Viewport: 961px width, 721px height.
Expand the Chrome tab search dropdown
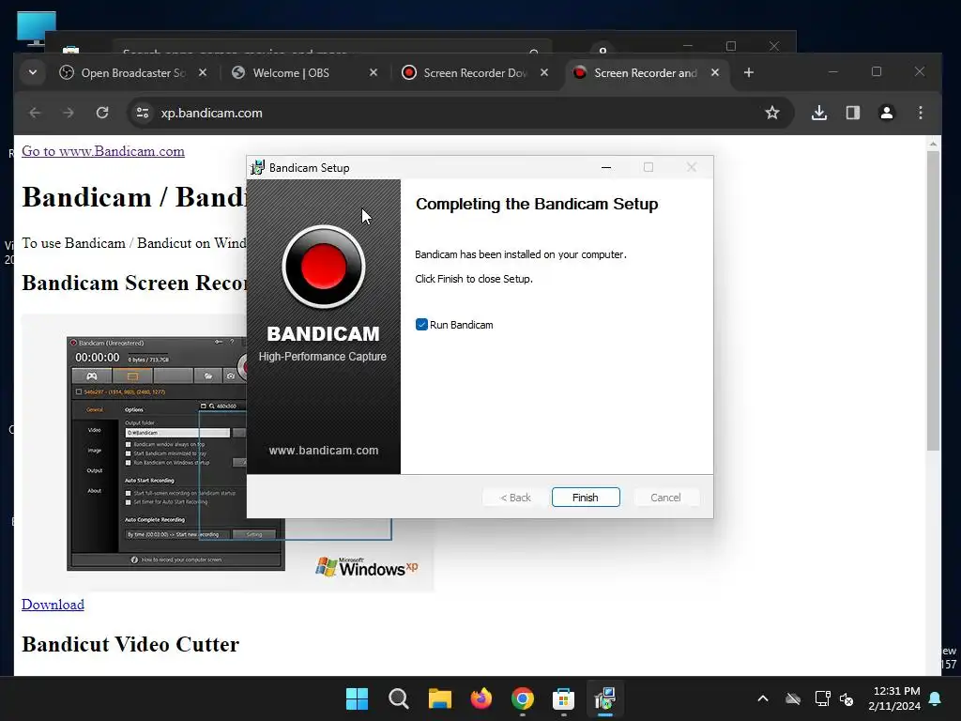click(x=33, y=72)
